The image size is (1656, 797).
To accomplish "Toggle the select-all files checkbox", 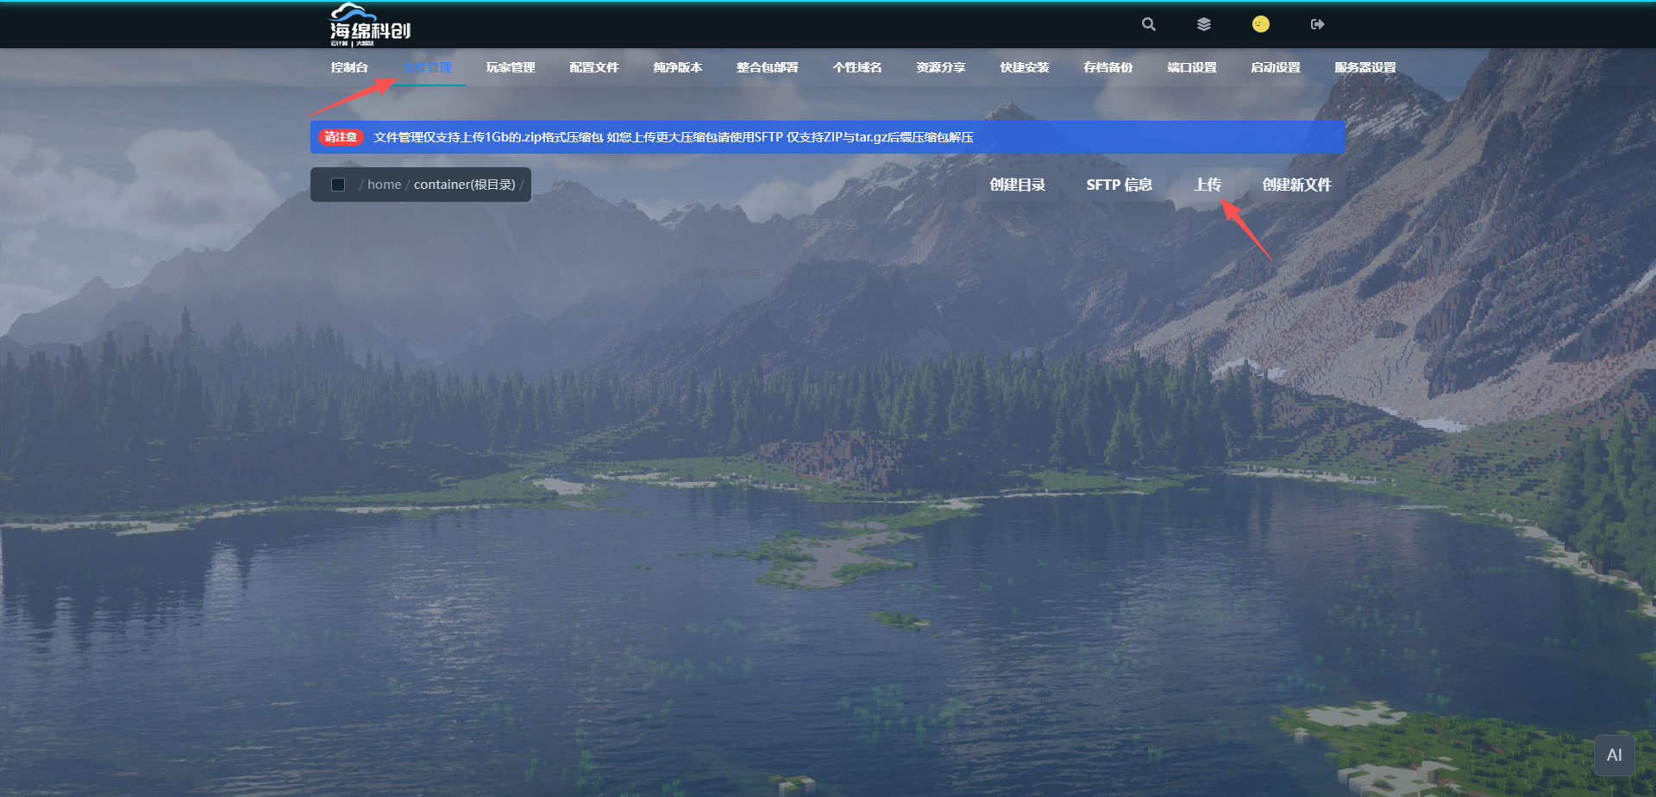I will coord(338,185).
